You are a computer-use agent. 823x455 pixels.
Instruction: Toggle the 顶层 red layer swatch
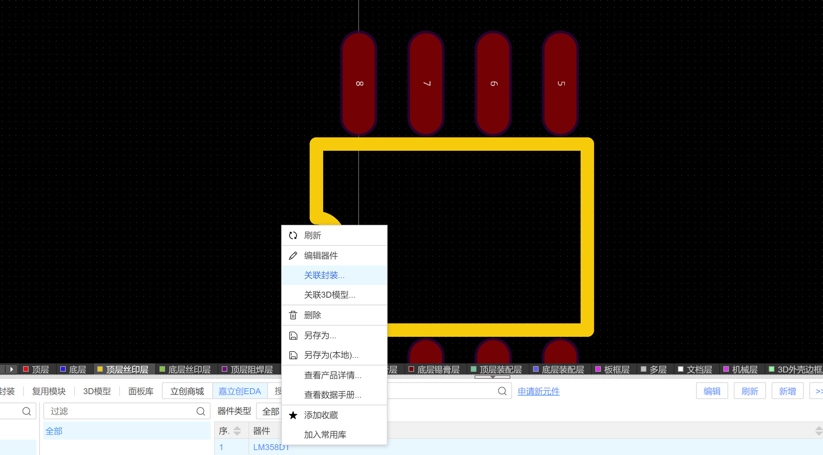click(26, 369)
